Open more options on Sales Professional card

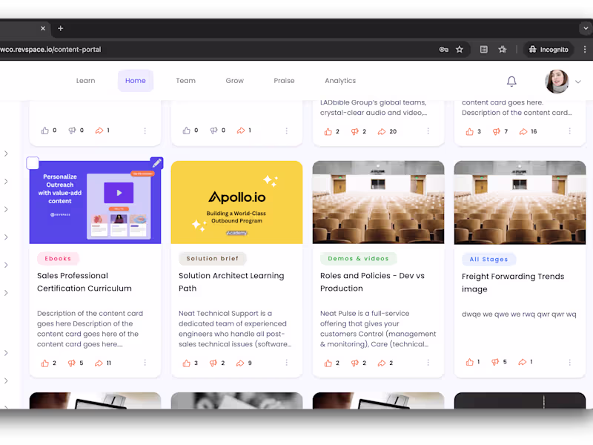click(145, 363)
